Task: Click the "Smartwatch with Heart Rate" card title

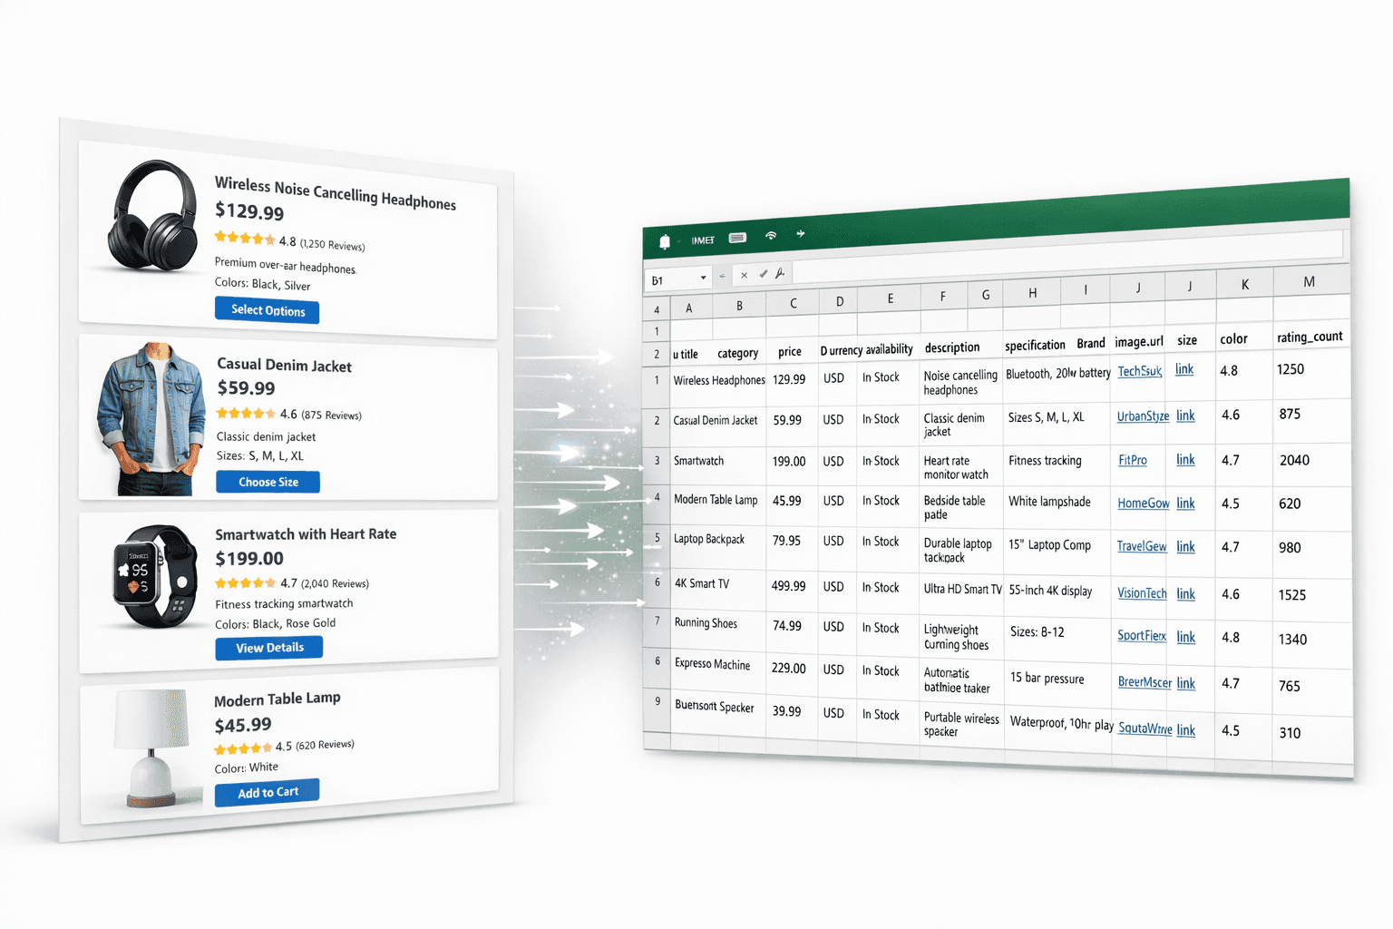Action: (x=306, y=534)
